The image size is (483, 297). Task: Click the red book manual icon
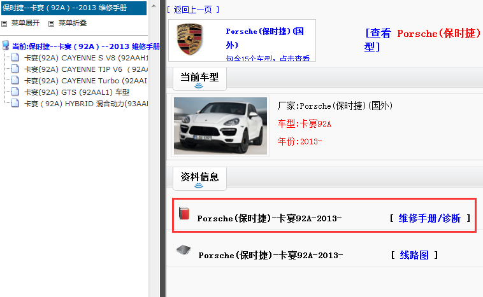tap(184, 214)
